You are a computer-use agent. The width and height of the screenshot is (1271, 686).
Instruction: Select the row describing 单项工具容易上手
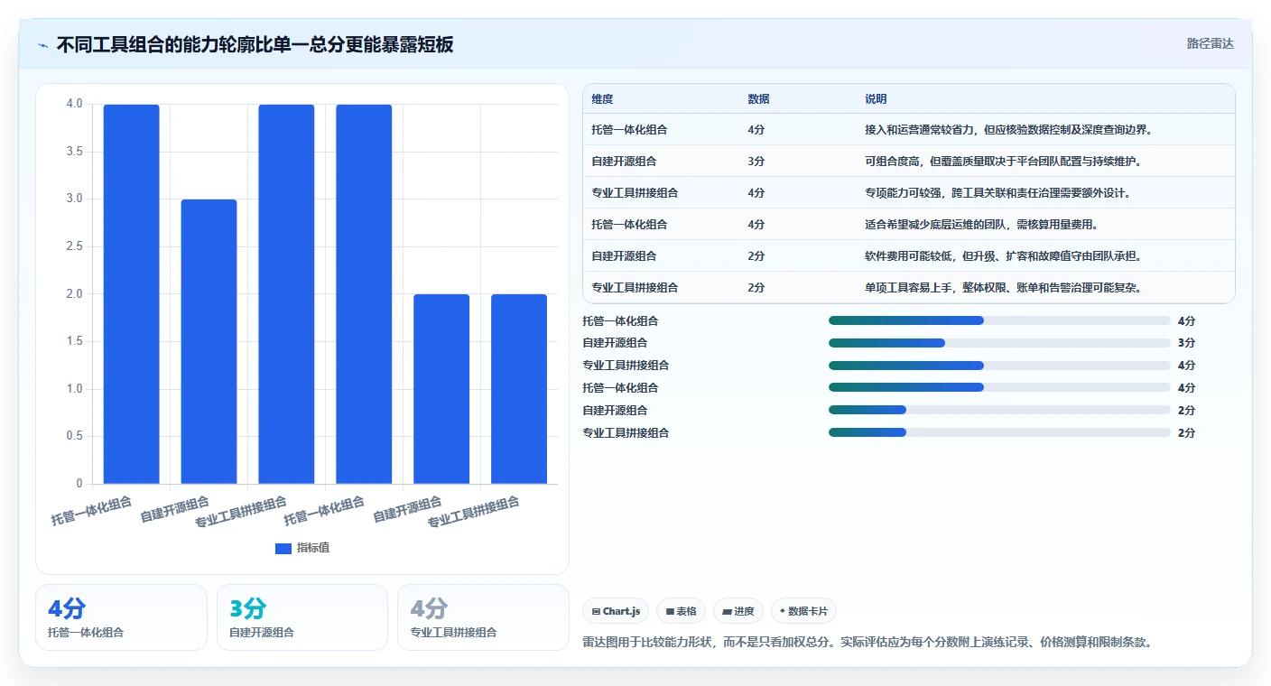[x=908, y=288]
